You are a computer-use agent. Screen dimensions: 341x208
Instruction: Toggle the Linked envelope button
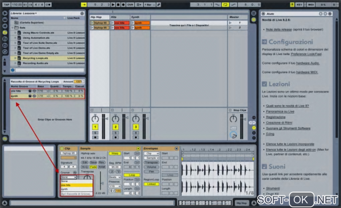[x=151, y=184]
